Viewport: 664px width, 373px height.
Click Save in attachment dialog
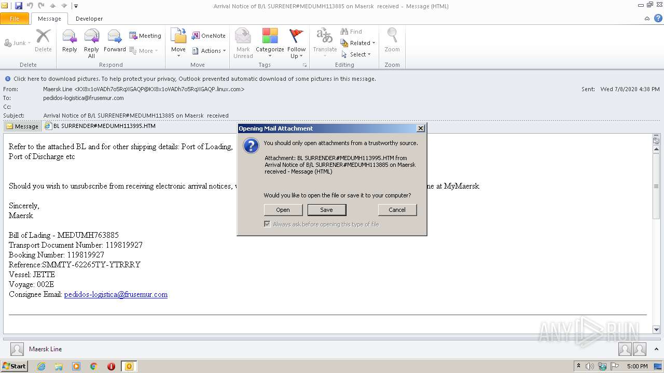pos(326,210)
